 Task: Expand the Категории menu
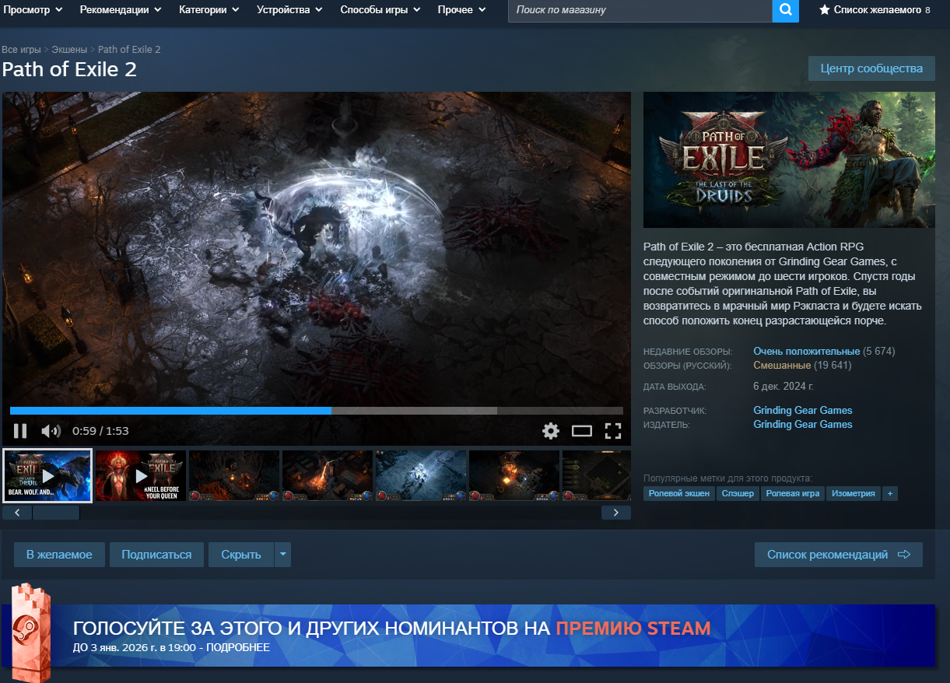tap(209, 10)
